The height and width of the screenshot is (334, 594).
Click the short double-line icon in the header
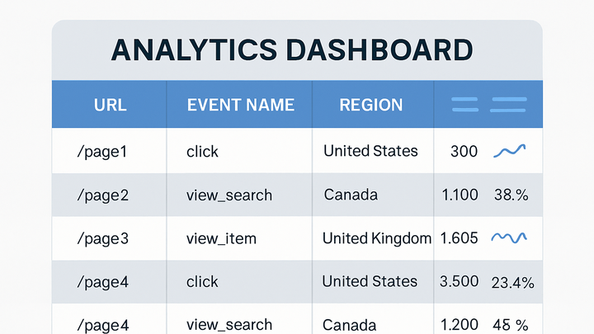coord(464,105)
